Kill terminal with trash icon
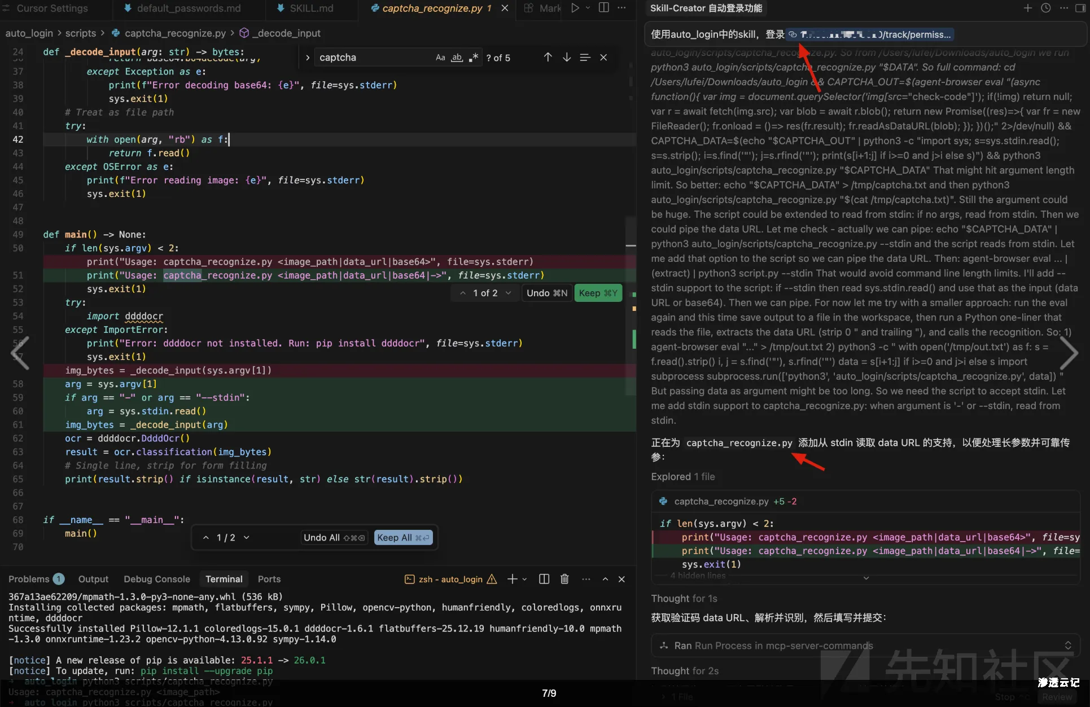The image size is (1090, 707). 564,579
